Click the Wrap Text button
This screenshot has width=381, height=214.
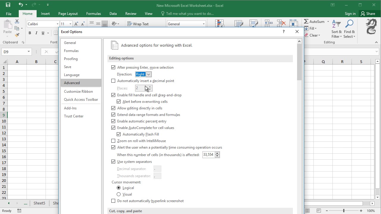tap(138, 24)
